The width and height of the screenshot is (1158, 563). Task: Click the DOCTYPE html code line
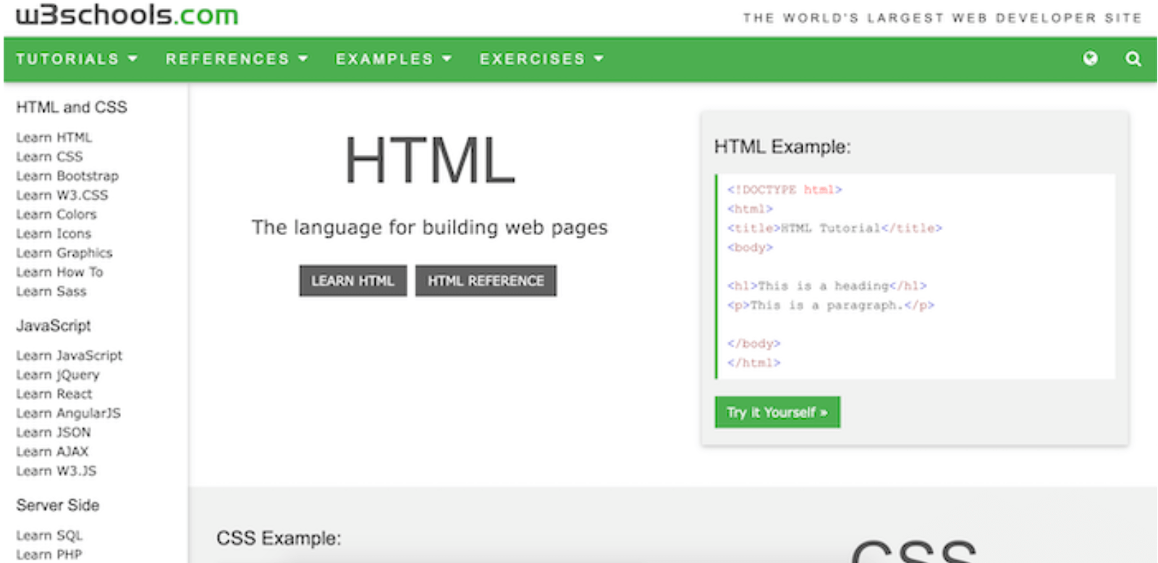tap(785, 190)
